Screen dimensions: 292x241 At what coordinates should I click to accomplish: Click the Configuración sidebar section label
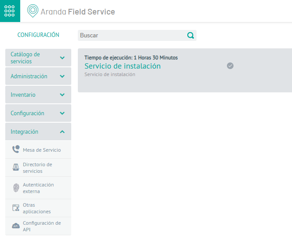[27, 113]
